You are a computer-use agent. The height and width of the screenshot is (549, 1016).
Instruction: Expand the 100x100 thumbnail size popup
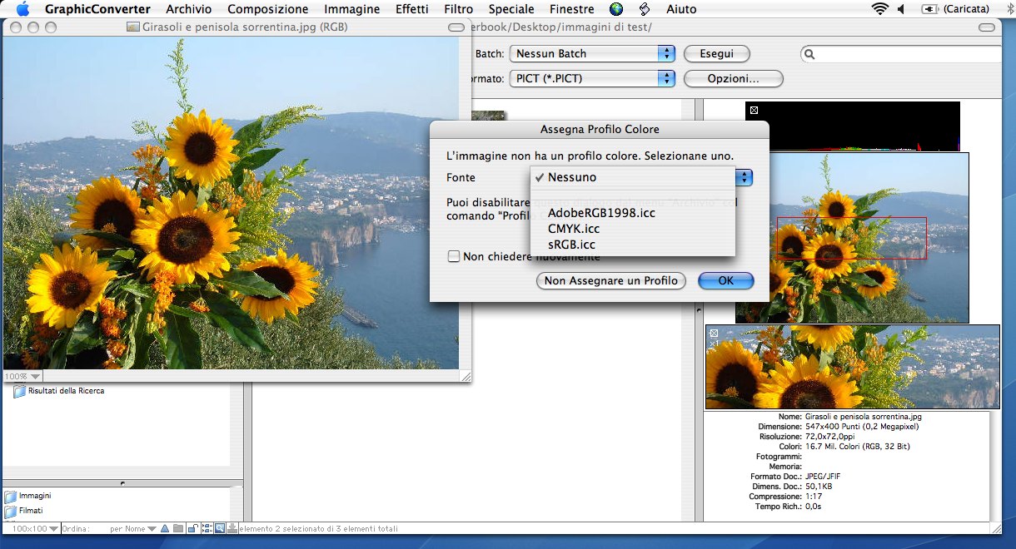click(x=33, y=528)
